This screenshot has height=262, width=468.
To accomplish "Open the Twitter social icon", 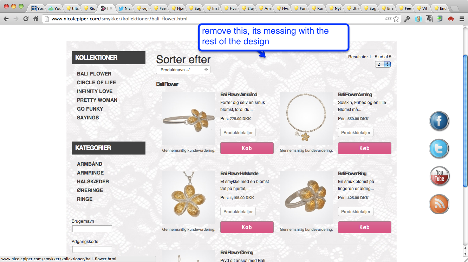I will point(439,149).
